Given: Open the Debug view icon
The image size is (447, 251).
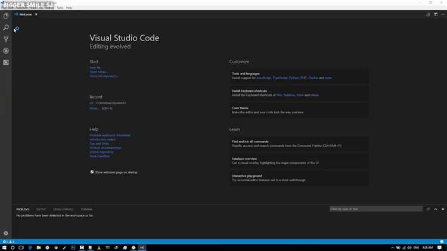Looking at the screenshot, I should (6, 51).
